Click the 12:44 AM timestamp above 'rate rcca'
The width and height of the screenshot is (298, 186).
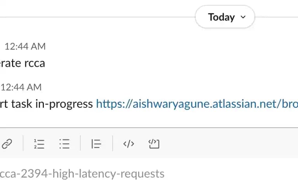coord(25,46)
